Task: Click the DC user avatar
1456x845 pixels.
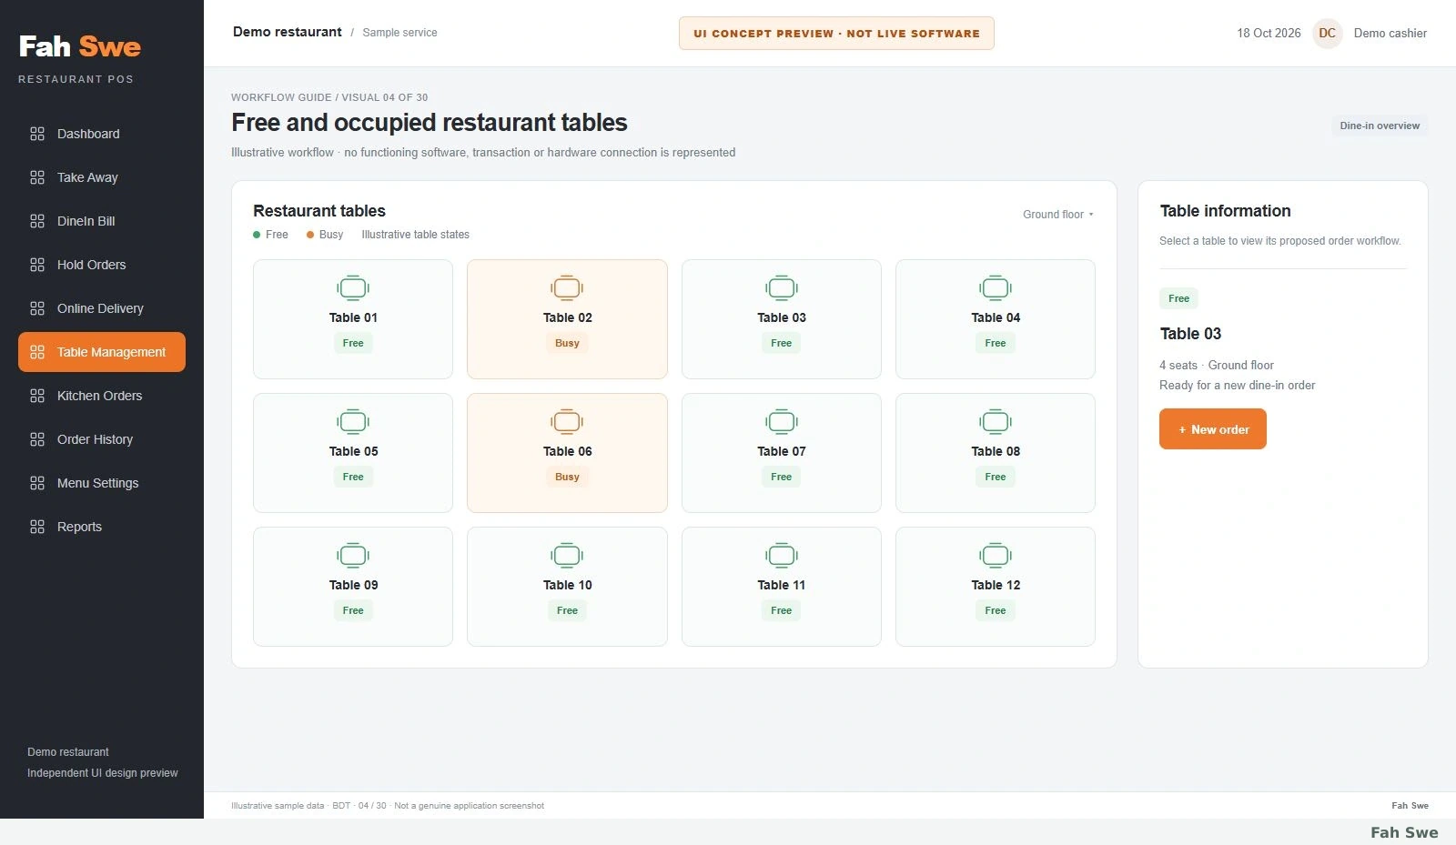Action: (1328, 34)
